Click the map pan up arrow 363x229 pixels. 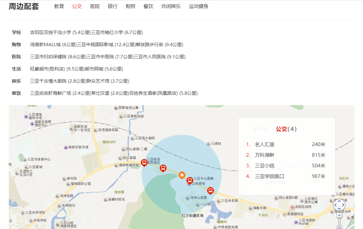339,201
